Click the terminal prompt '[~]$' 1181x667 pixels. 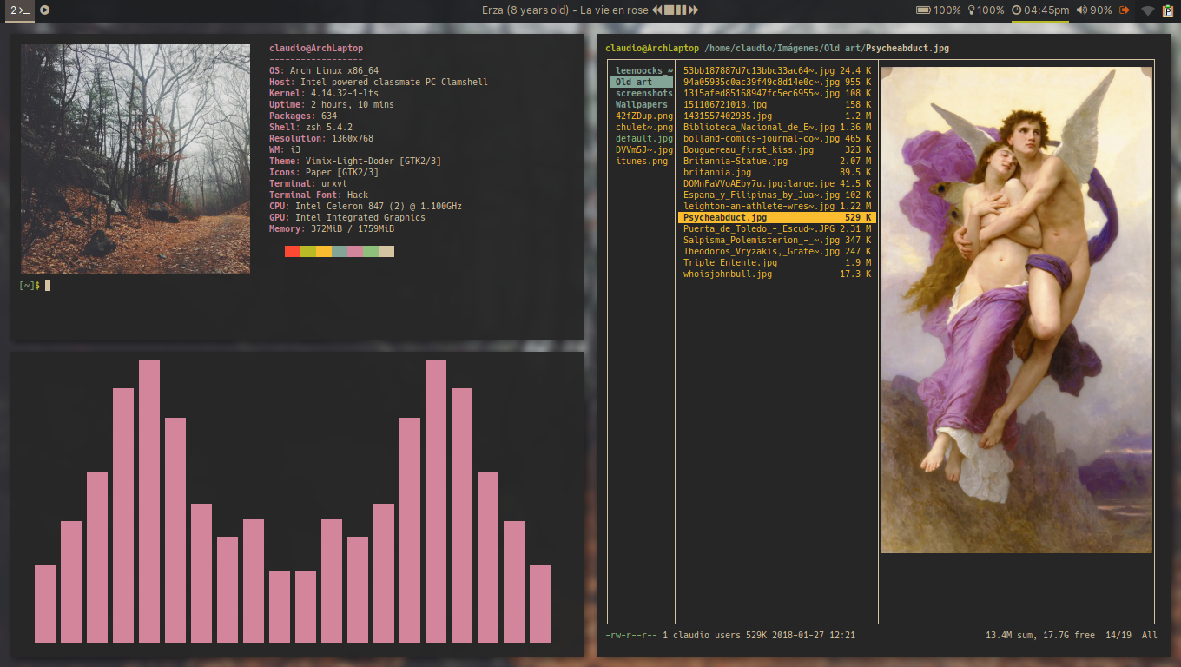[30, 285]
